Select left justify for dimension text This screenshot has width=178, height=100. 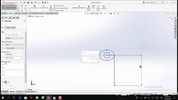pyautogui.click(x=3, y=82)
